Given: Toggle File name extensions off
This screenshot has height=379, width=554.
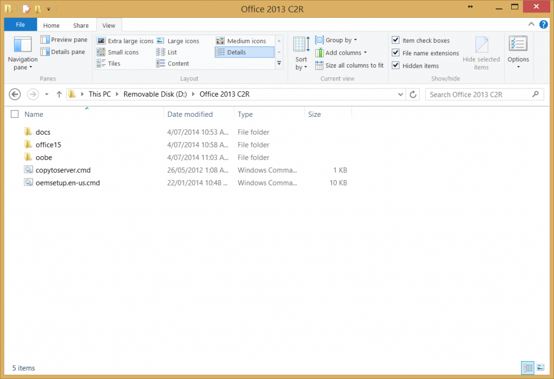Looking at the screenshot, I should click(395, 52).
